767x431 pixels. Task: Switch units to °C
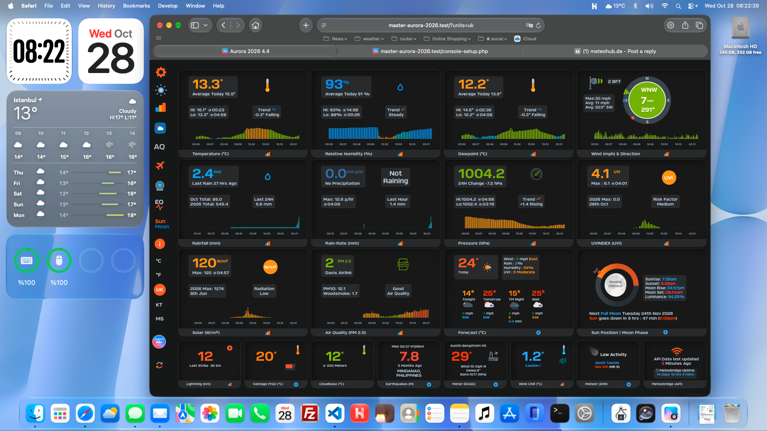(159, 261)
